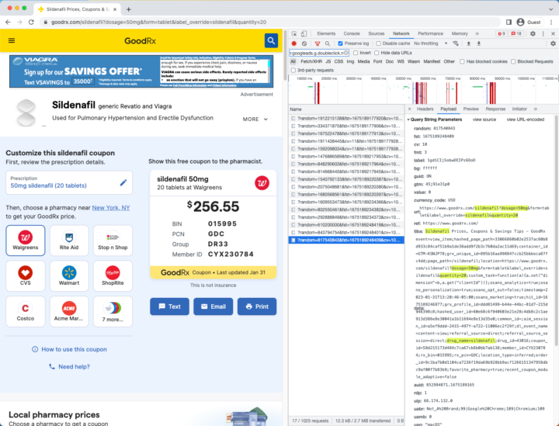Check Has blocked cookies checkbox

[462, 61]
